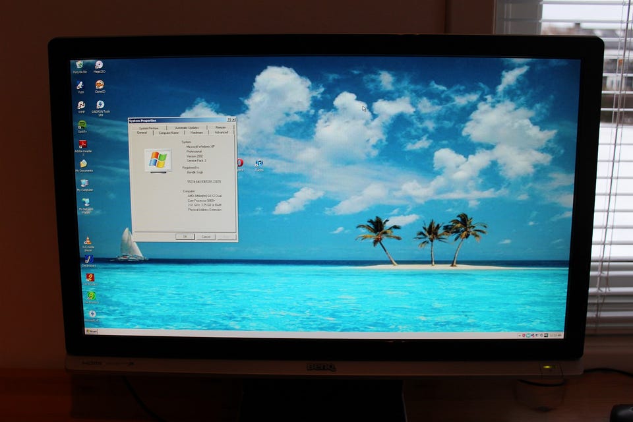Confirm System Properties with OK
Image resolution: width=633 pixels, height=422 pixels.
[185, 237]
